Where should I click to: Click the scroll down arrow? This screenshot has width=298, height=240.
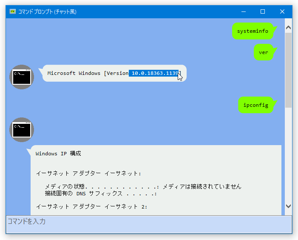click(288, 206)
